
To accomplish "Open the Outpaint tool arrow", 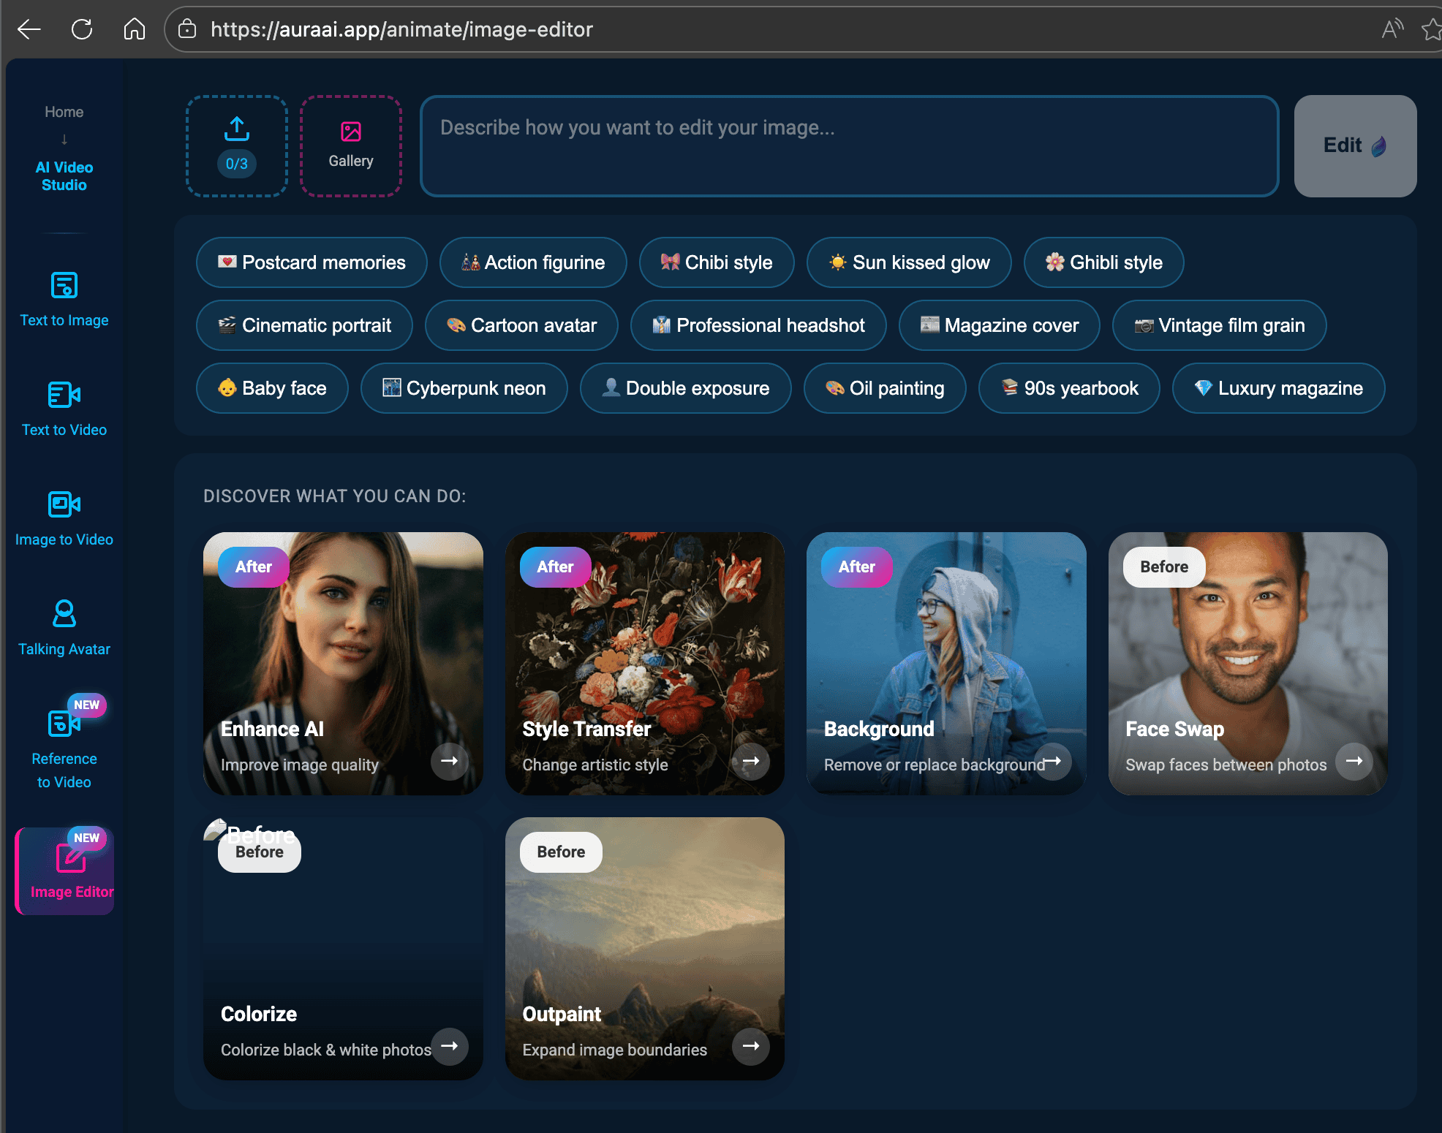I will click(x=751, y=1047).
